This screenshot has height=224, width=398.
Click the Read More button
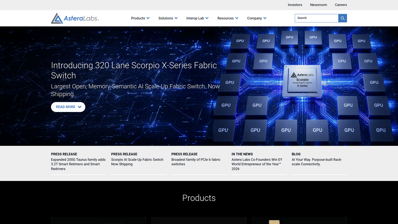(x=68, y=107)
